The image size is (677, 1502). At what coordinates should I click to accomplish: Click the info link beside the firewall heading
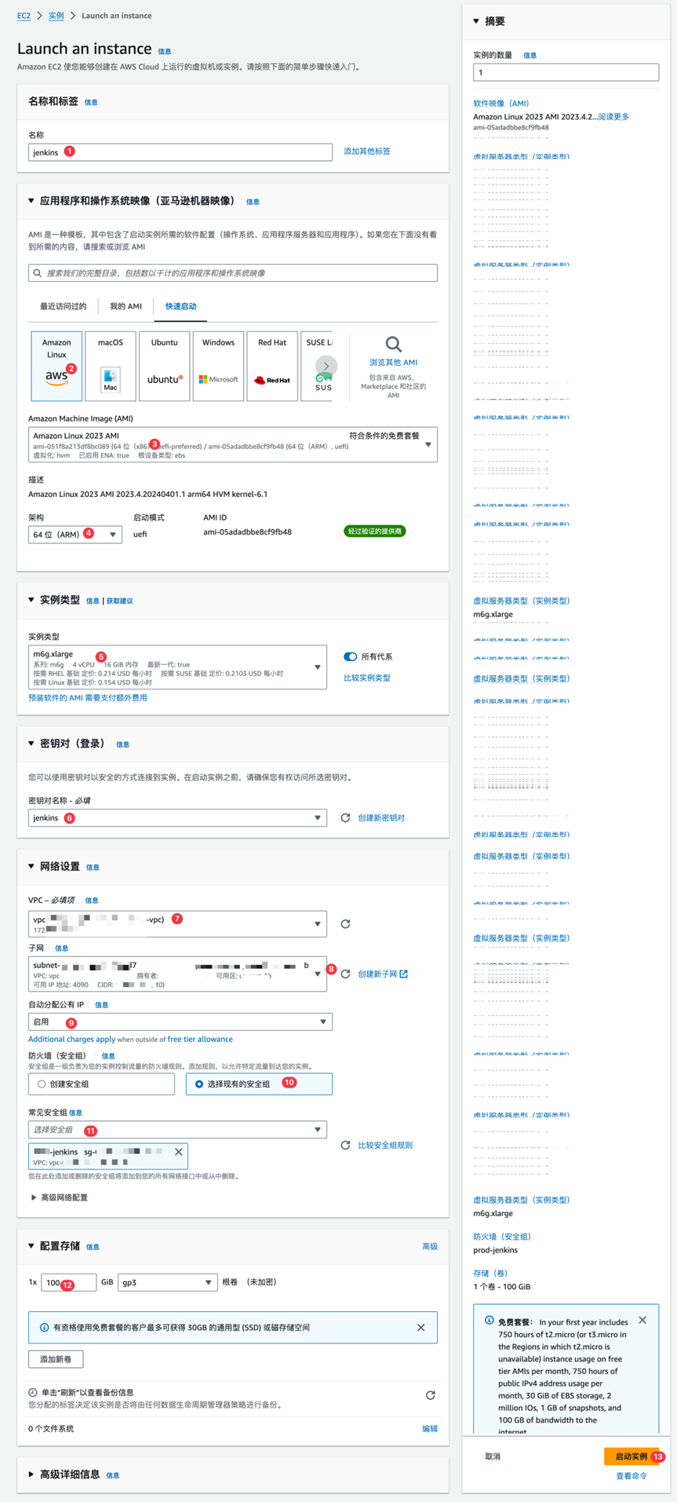[x=108, y=1056]
